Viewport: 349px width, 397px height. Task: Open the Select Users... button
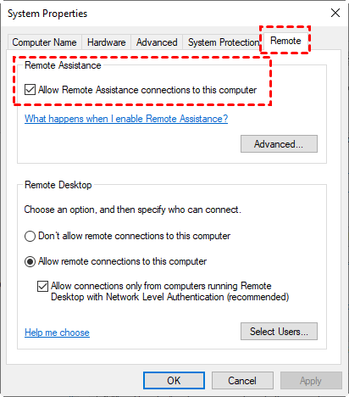click(x=279, y=332)
